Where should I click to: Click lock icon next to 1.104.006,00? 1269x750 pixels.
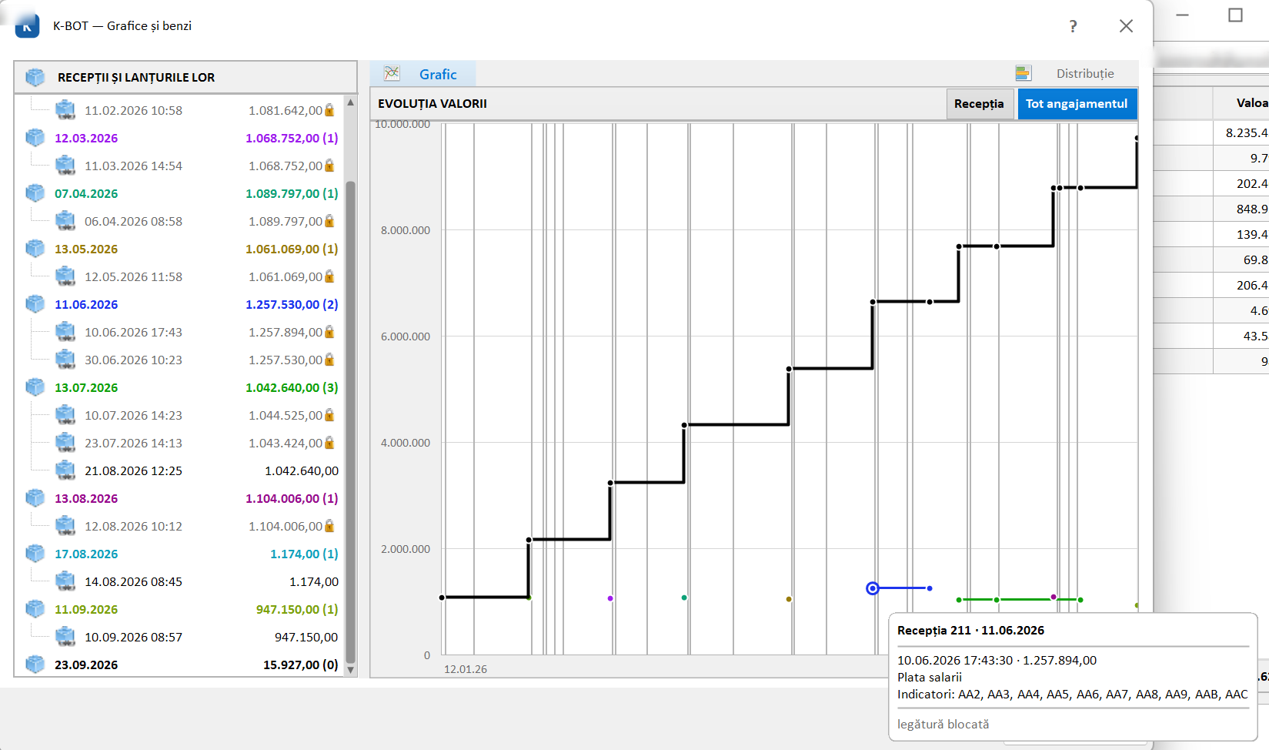(329, 526)
